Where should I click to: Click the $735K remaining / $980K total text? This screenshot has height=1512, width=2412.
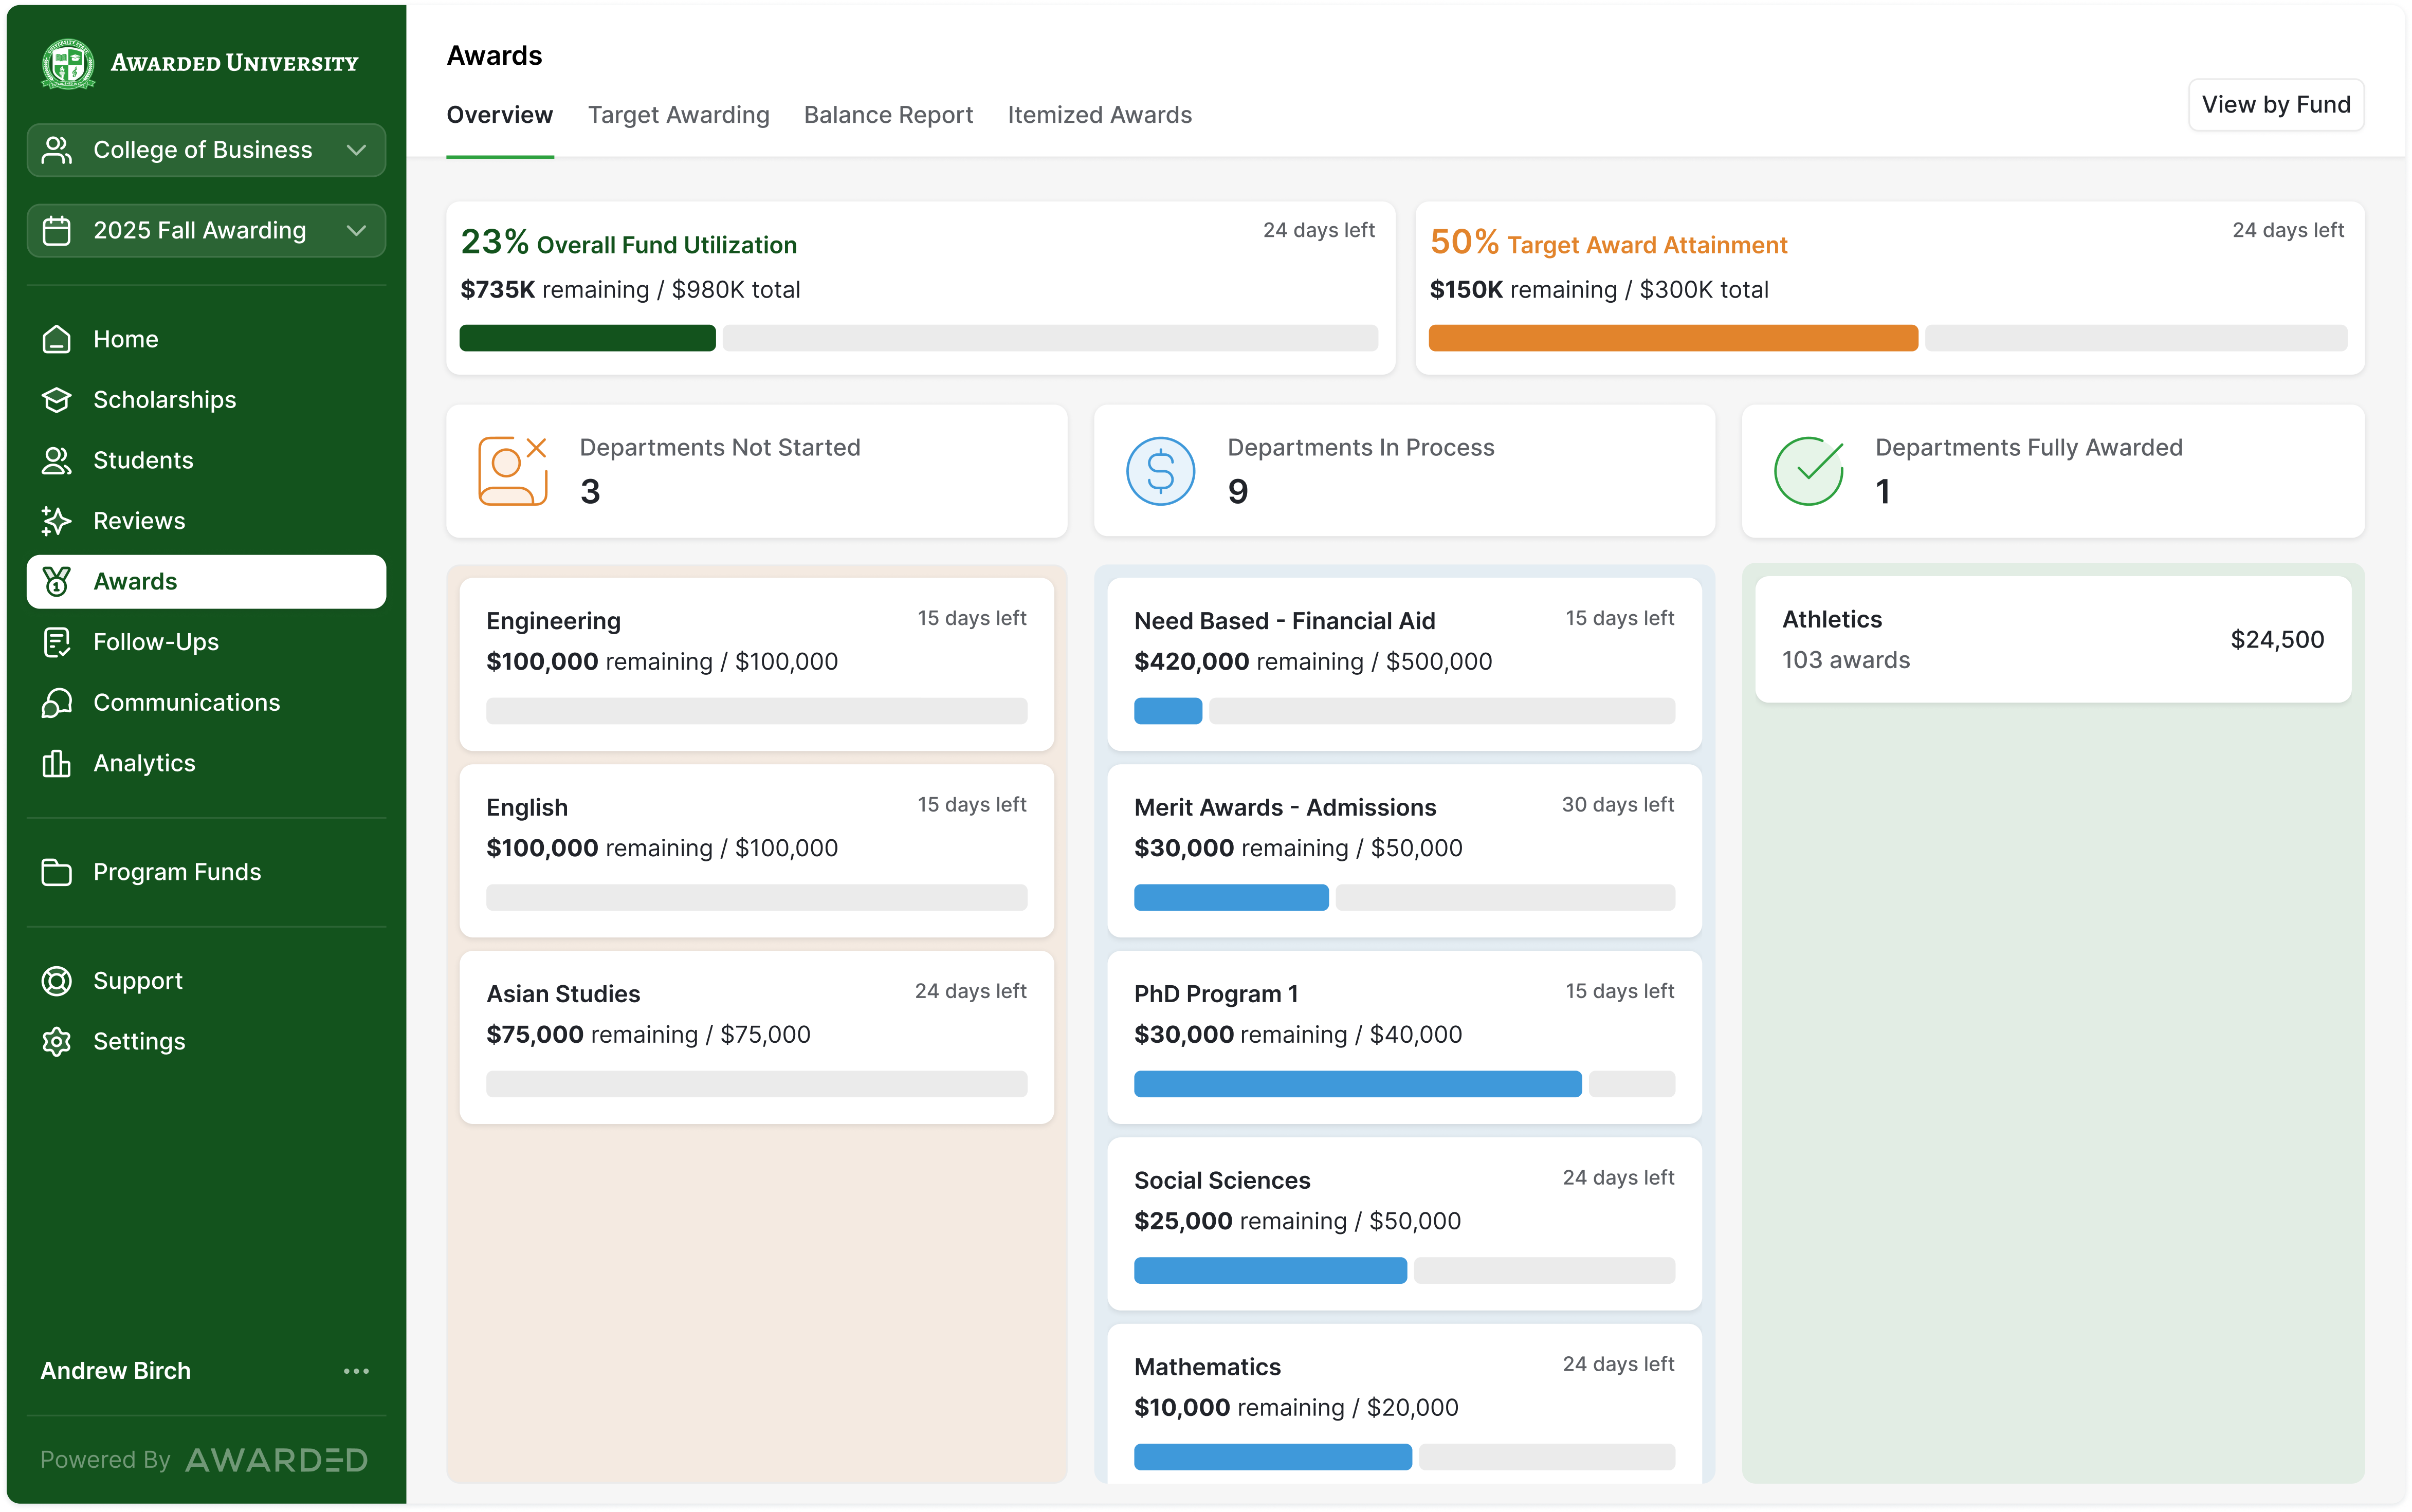pos(630,290)
